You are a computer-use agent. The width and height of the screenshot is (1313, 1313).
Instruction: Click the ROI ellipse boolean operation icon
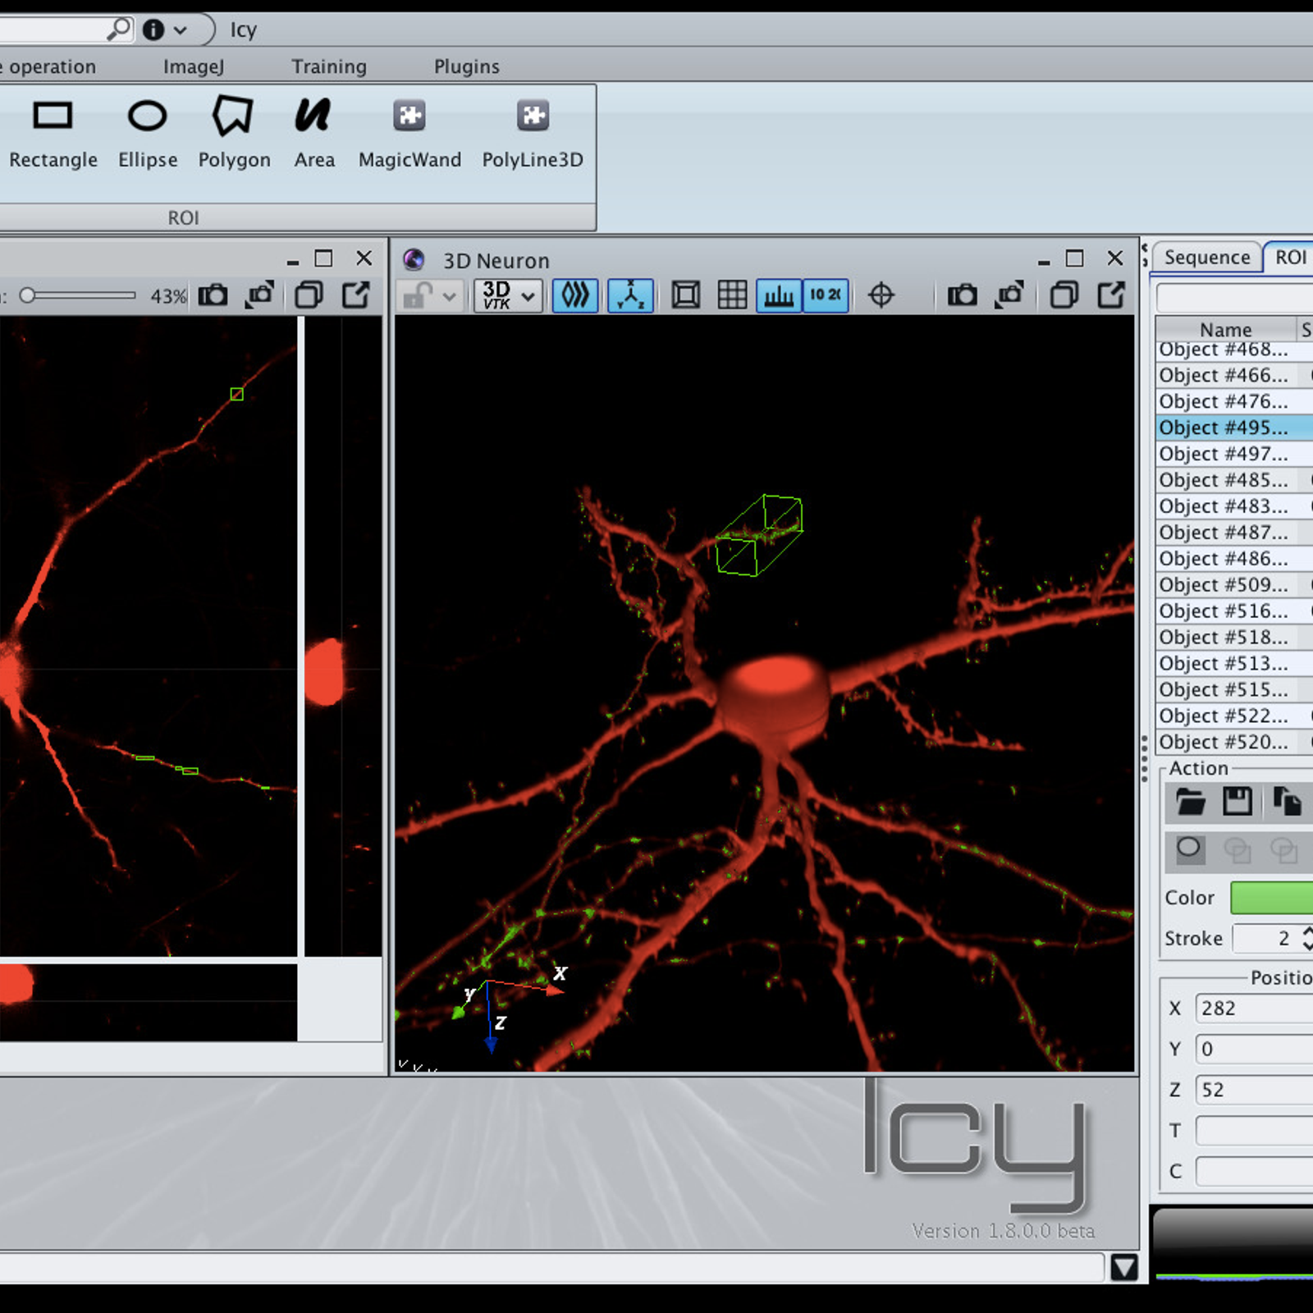coord(1188,849)
